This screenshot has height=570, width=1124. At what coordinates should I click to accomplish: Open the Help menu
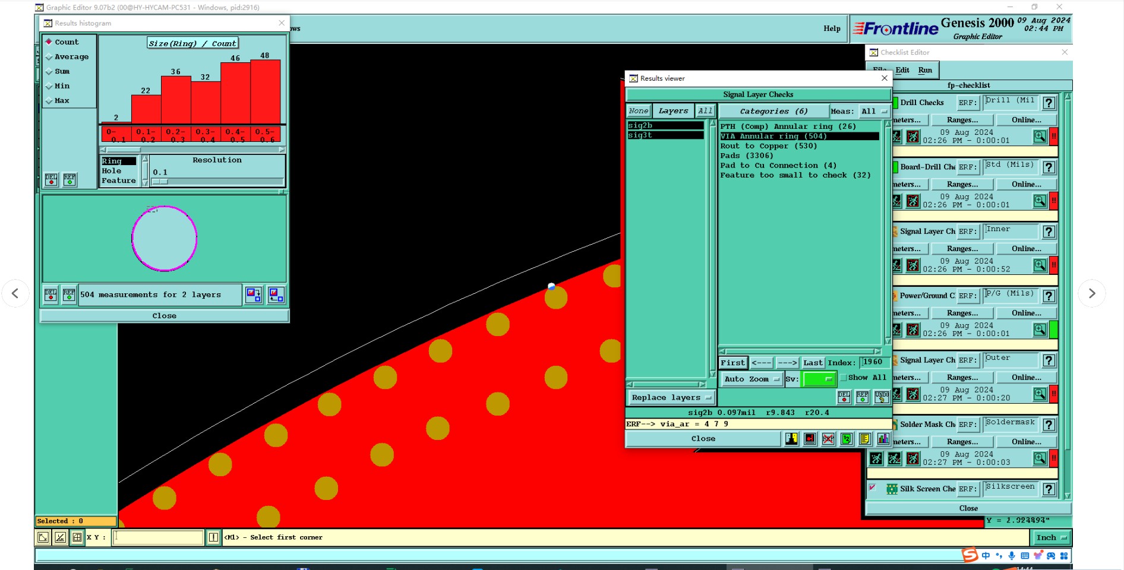[832, 28]
